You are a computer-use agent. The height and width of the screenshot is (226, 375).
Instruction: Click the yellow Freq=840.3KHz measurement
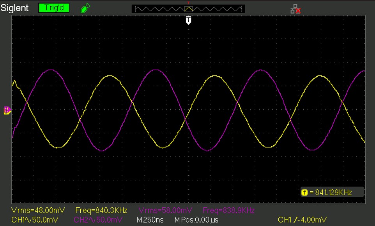pos(101,210)
